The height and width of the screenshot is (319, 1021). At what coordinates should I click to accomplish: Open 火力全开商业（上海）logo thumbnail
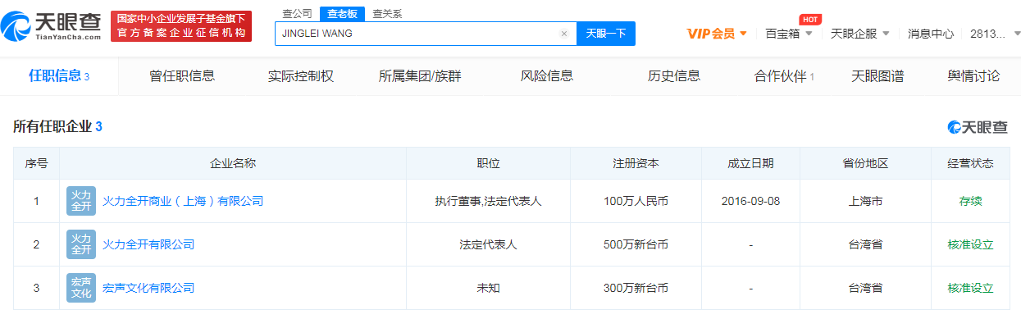coord(81,201)
